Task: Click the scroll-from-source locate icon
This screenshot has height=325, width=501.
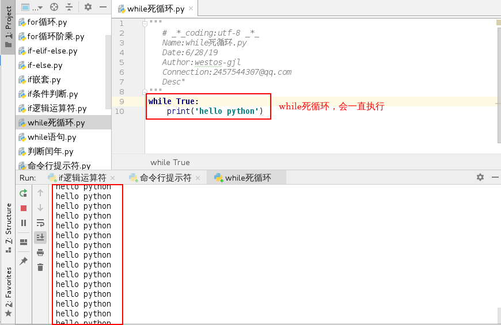Action: point(54,7)
